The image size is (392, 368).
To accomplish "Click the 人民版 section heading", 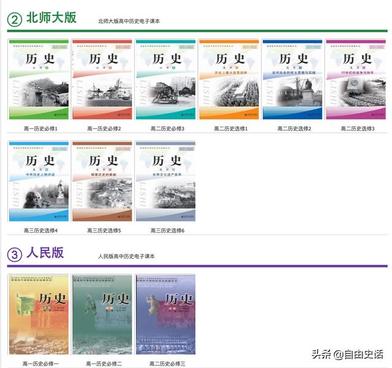I will [45, 252].
